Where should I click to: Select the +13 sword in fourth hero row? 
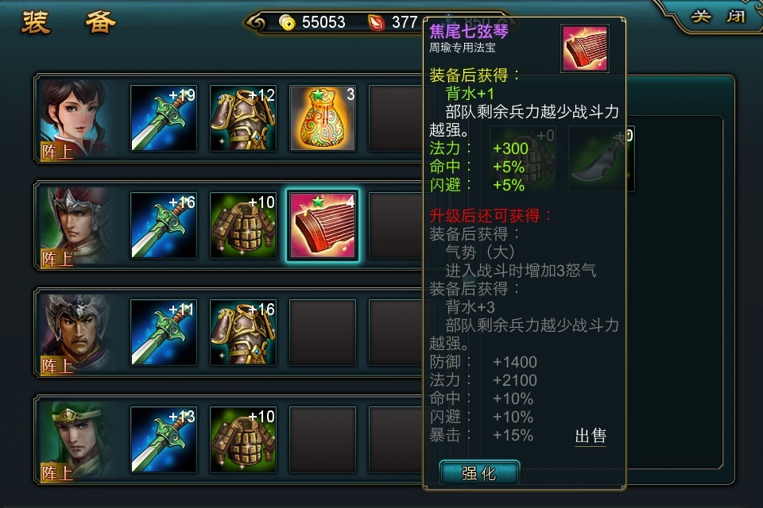coord(164,440)
